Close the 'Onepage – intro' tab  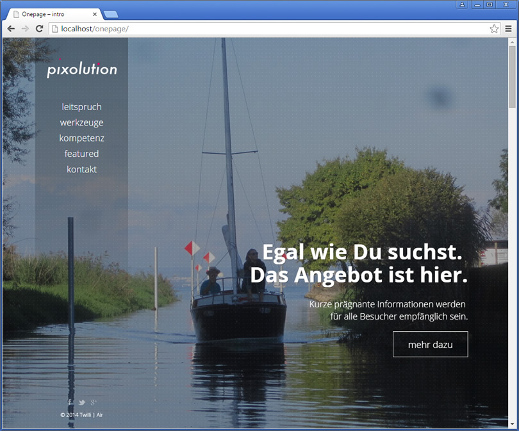click(95, 14)
